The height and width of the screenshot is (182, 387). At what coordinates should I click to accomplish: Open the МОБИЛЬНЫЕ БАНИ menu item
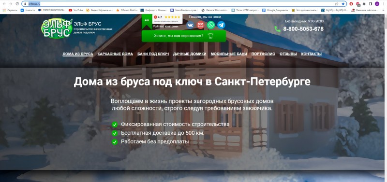[x=229, y=54]
